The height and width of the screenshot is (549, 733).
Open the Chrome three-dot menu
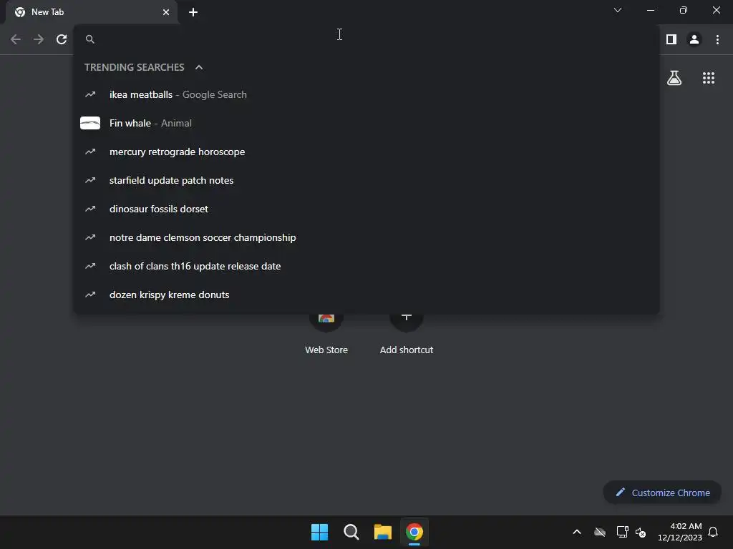click(717, 40)
